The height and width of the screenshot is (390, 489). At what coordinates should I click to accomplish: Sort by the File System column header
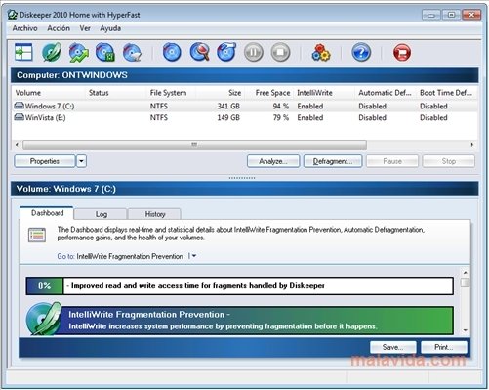[x=171, y=93]
